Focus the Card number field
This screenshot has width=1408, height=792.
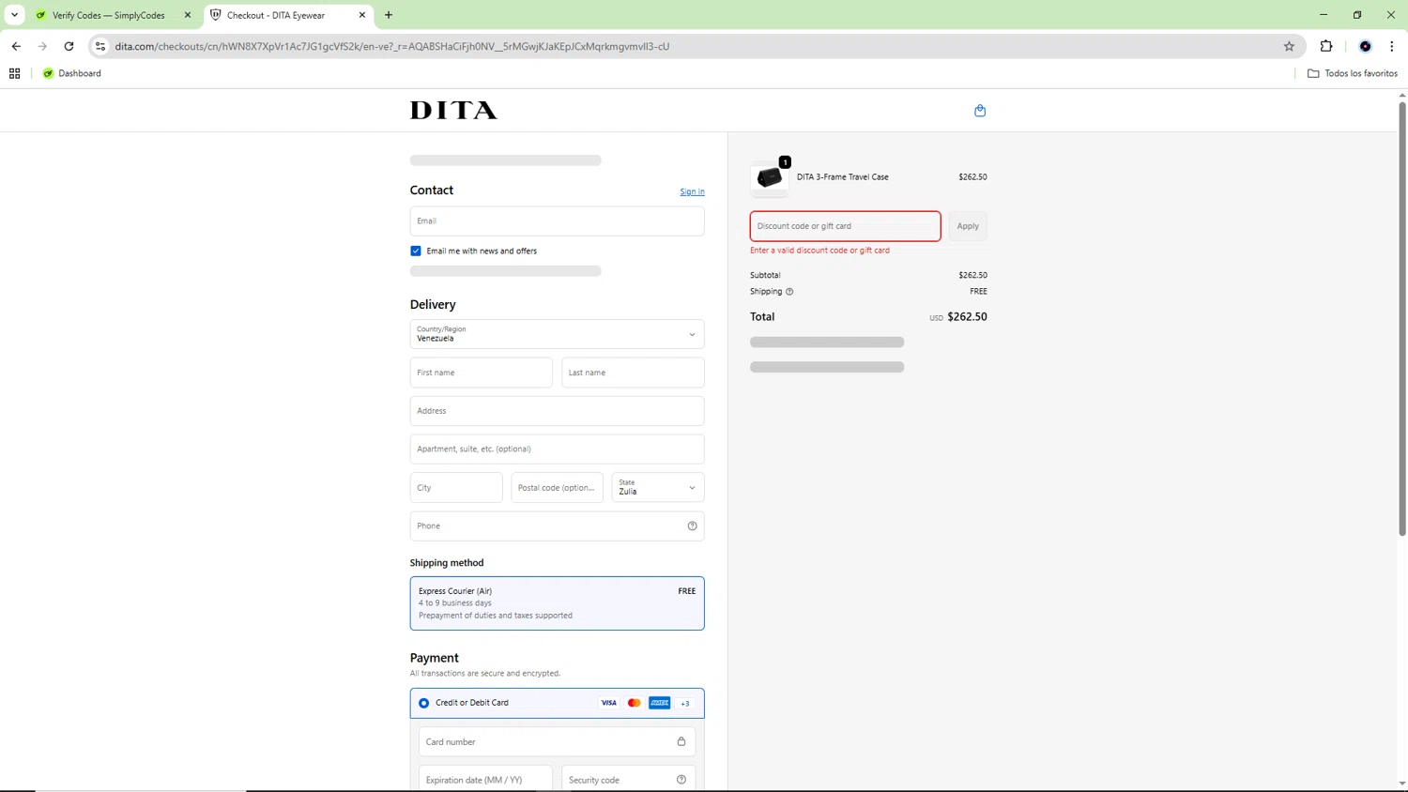click(558, 741)
